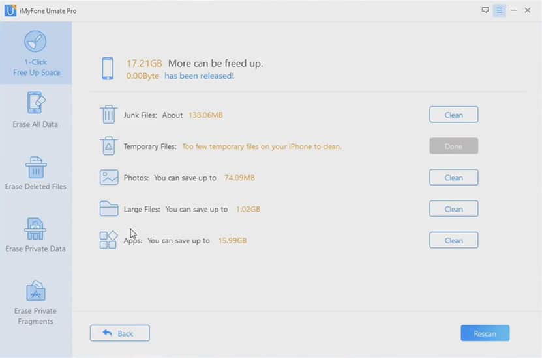Switch to Erase All Data mode

[35, 110]
